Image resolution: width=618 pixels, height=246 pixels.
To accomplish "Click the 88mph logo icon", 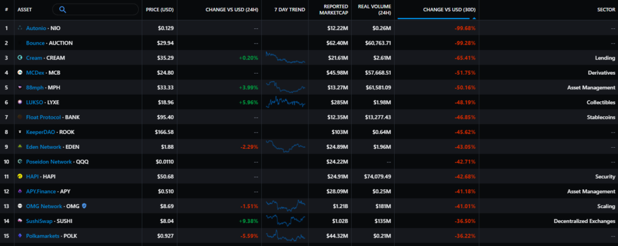I will [x=20, y=87].
